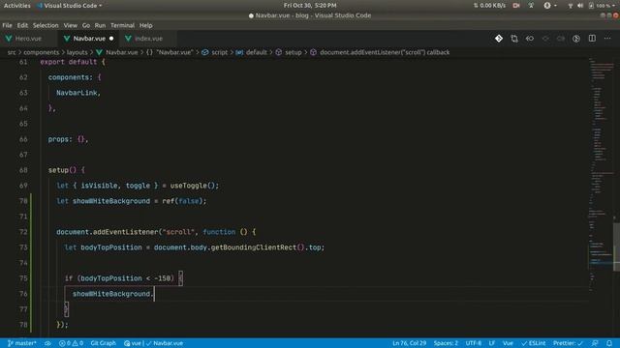Toggle the circular blame annotations icon
Image resolution: width=620 pixels, height=348 pixels.
point(576,39)
